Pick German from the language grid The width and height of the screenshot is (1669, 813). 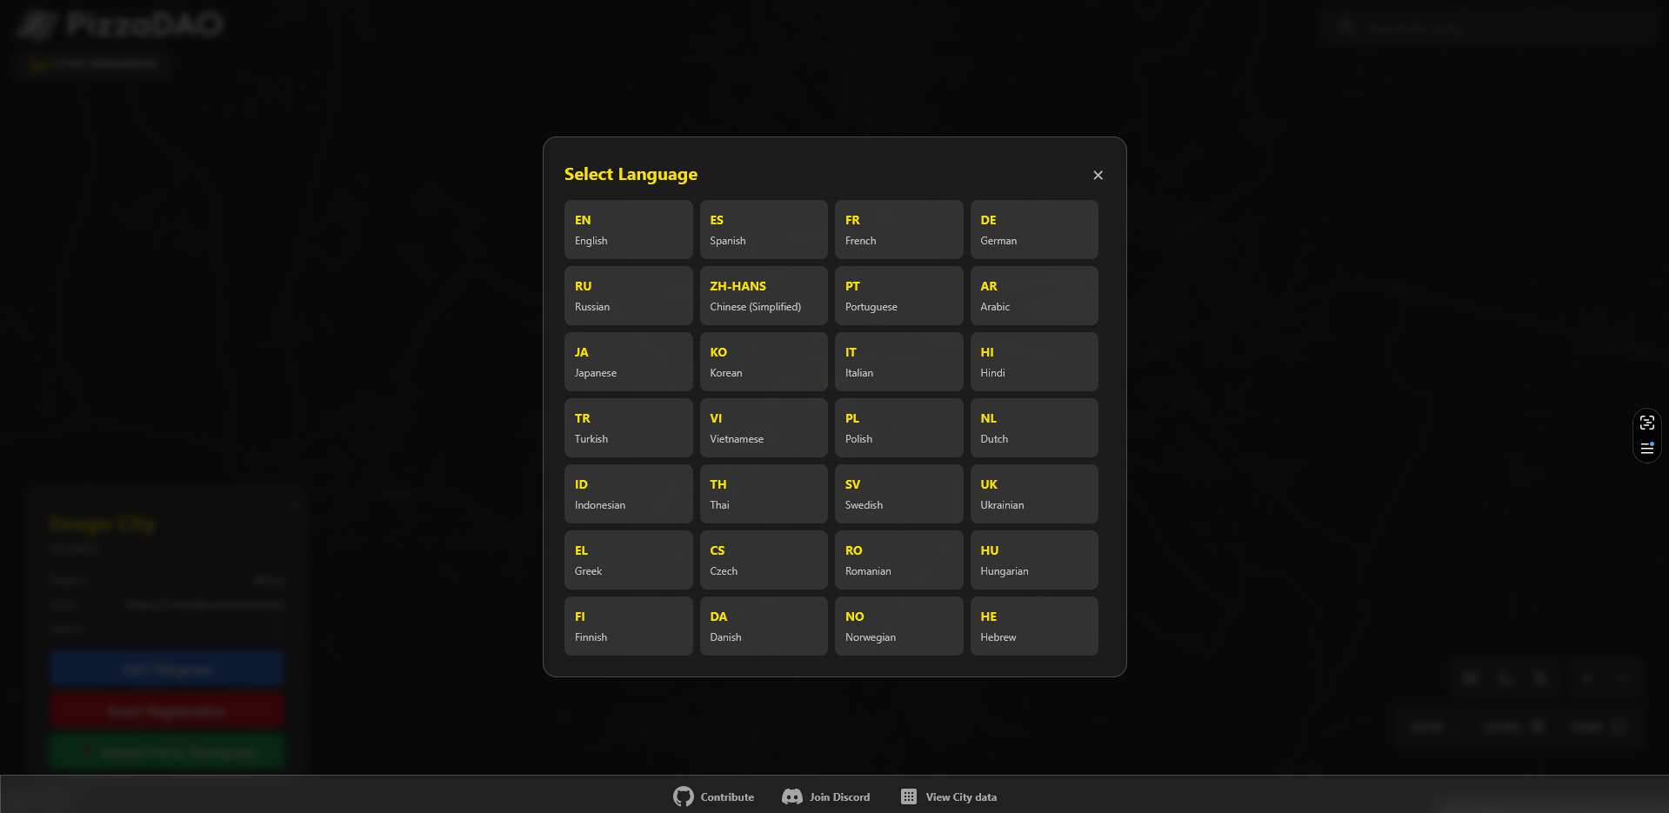(x=1033, y=230)
